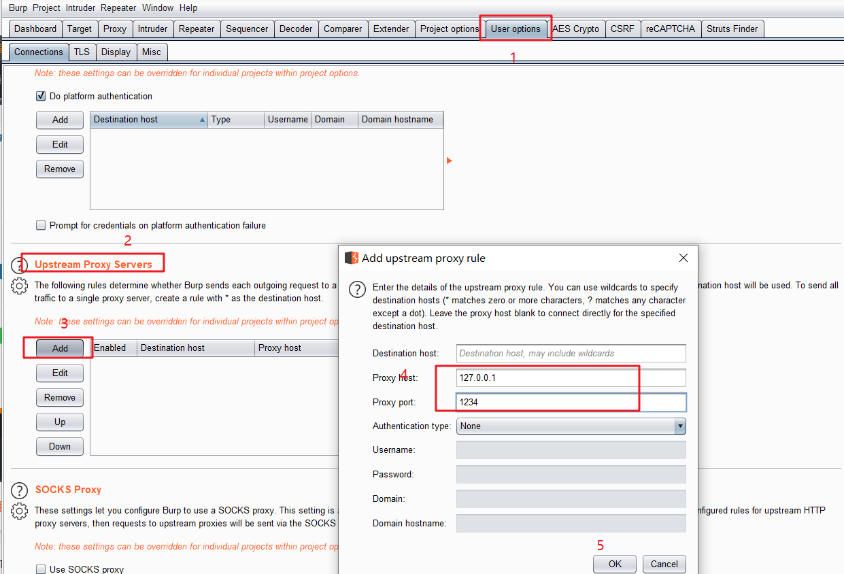Click the Domain hostname column header
The image size is (844, 574).
click(x=401, y=120)
